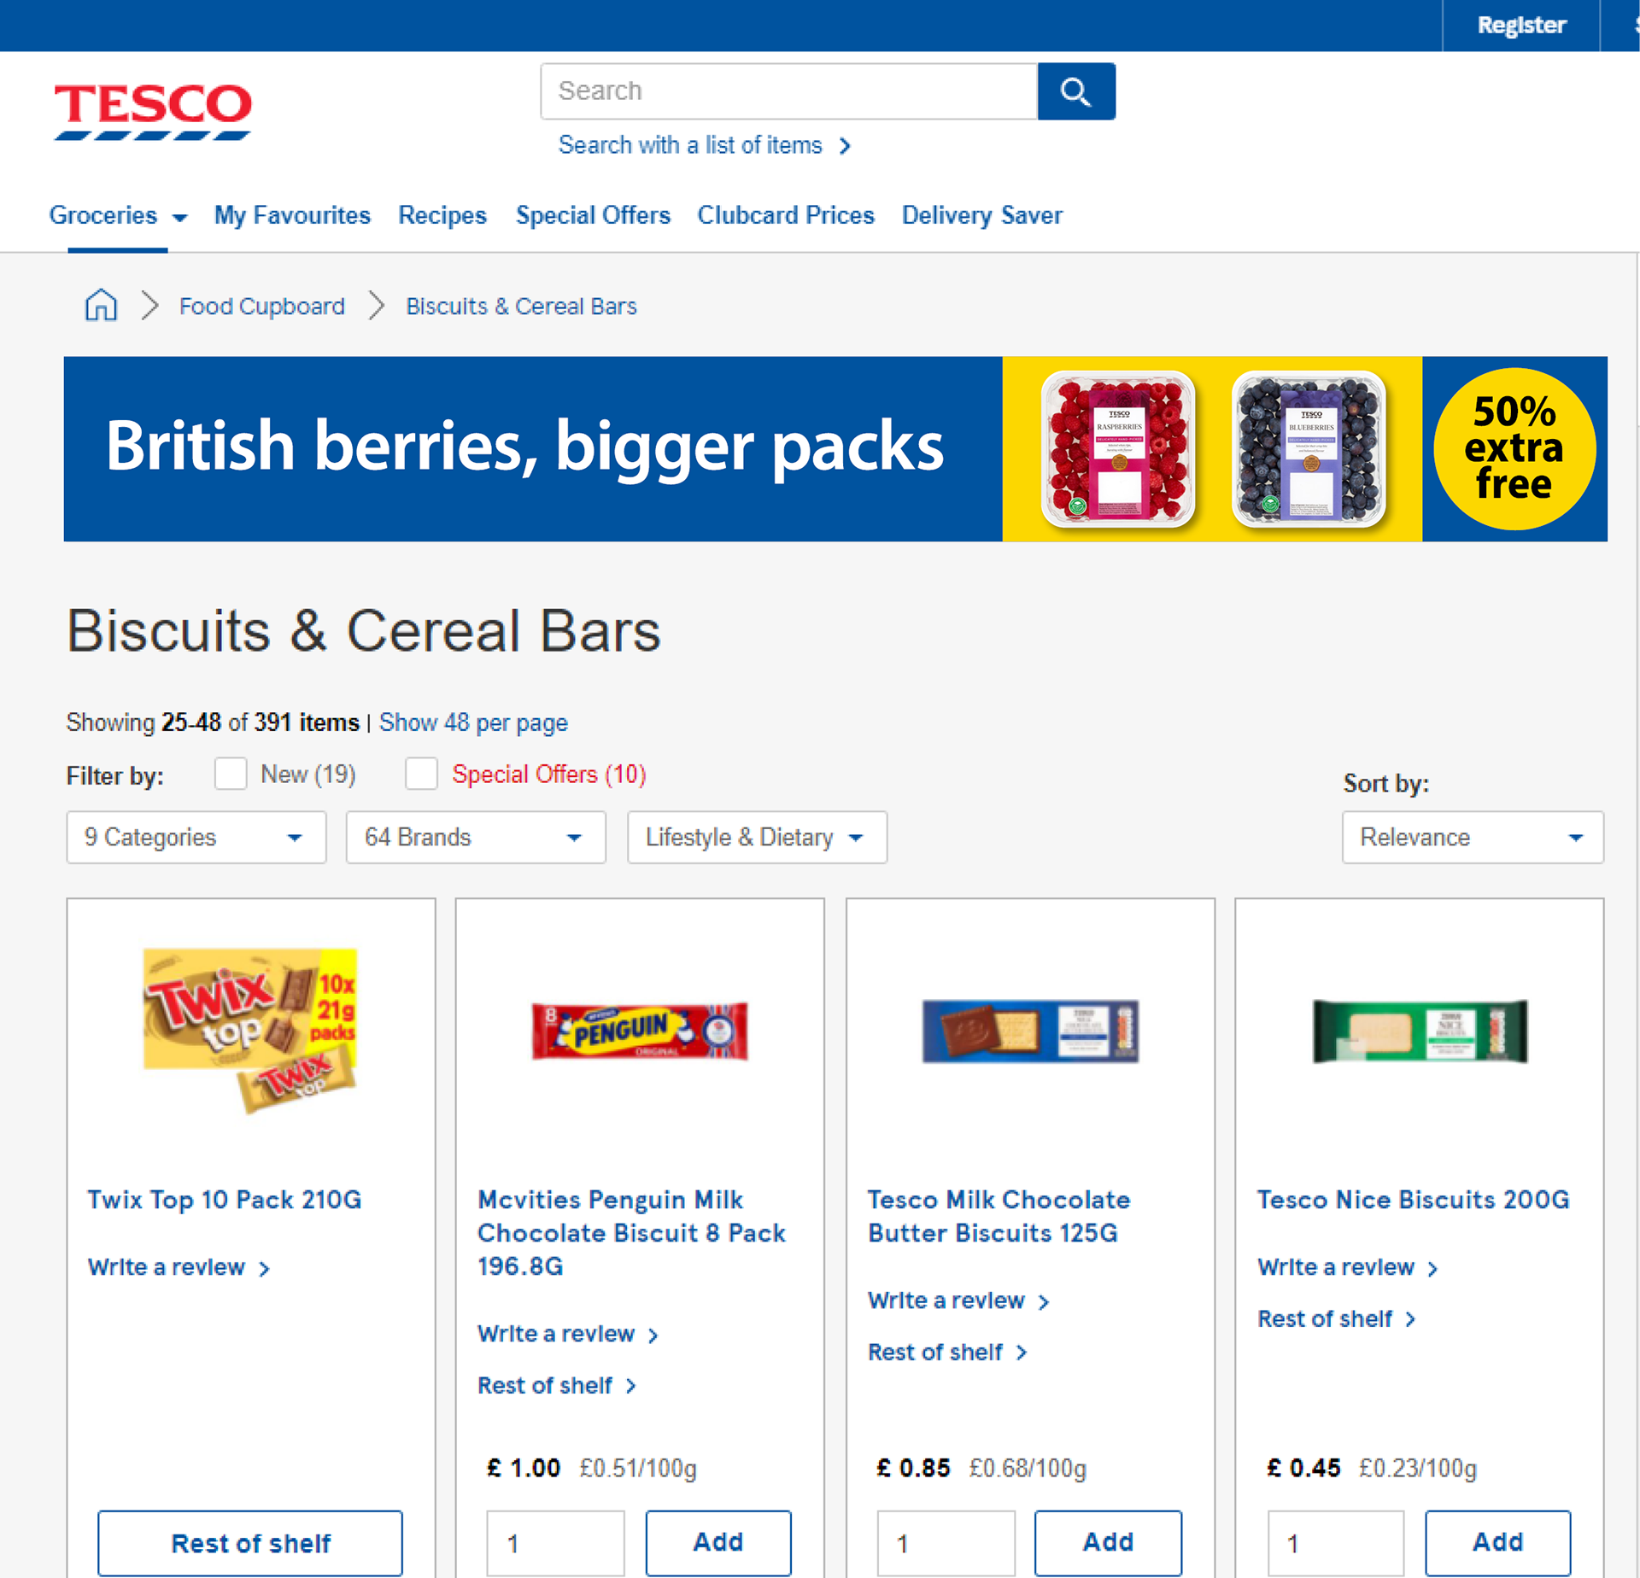This screenshot has height=1578, width=1640.
Task: Click the Register link
Action: click(x=1521, y=25)
